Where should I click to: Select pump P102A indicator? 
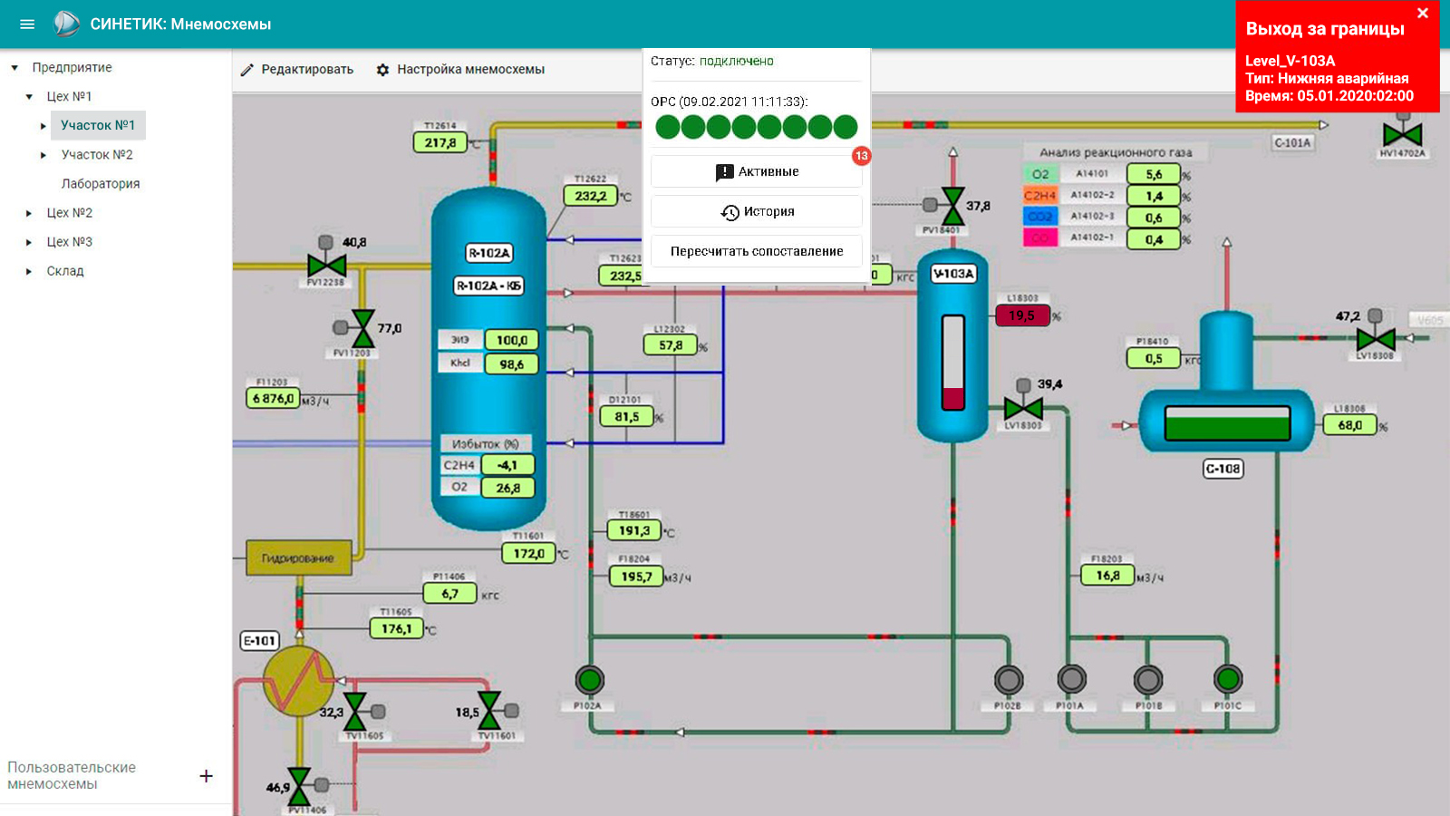(x=589, y=679)
